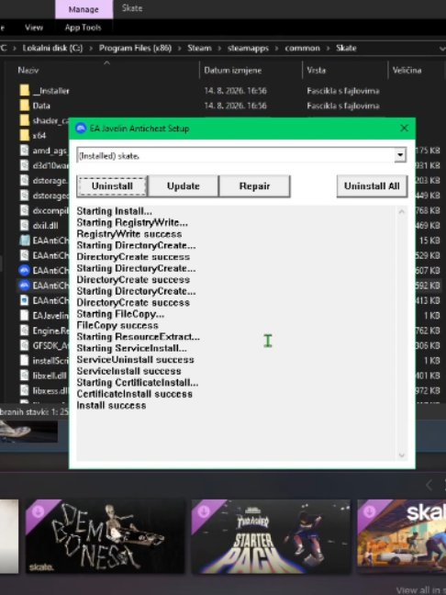Click download badge on Thrasher Starter Pack
This screenshot has width=446, height=595.
coord(204,511)
